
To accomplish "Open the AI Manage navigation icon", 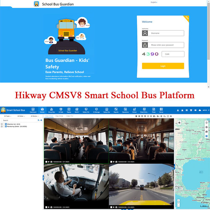I will pos(97,110).
